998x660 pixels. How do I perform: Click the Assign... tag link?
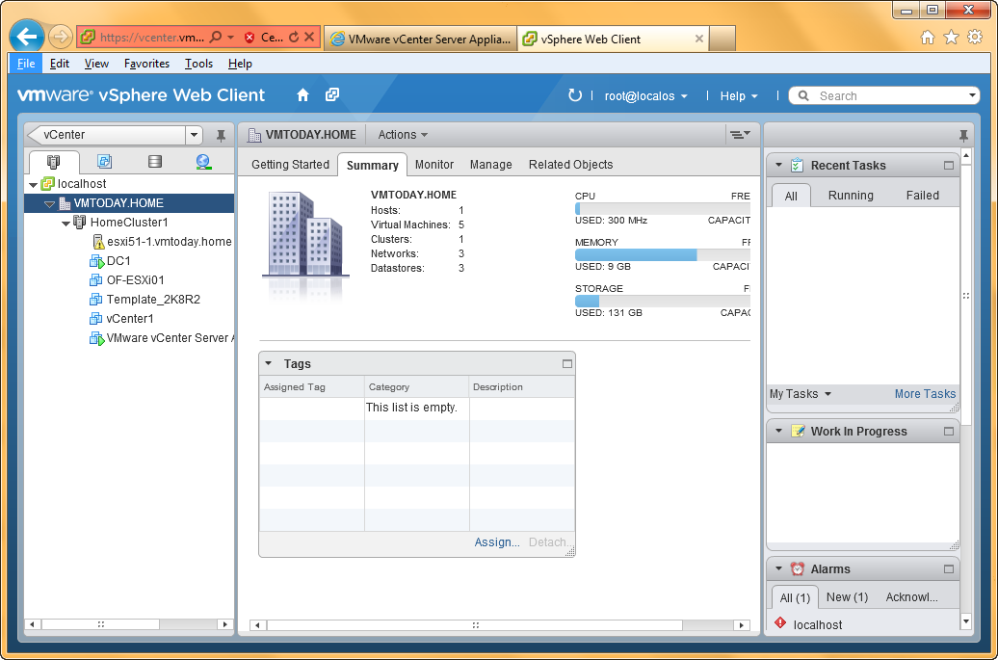point(496,542)
